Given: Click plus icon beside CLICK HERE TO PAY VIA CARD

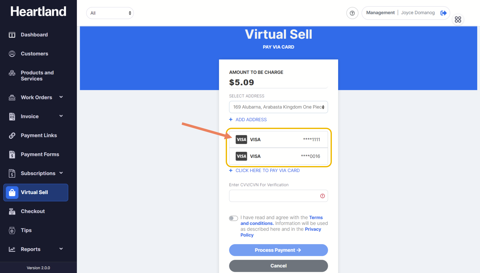Looking at the screenshot, I should coord(231,170).
